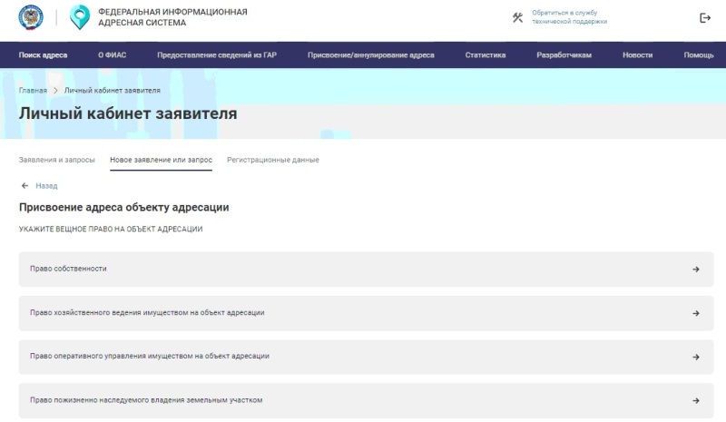Click the logout exit icon
The image size is (726, 422).
pos(705,18)
